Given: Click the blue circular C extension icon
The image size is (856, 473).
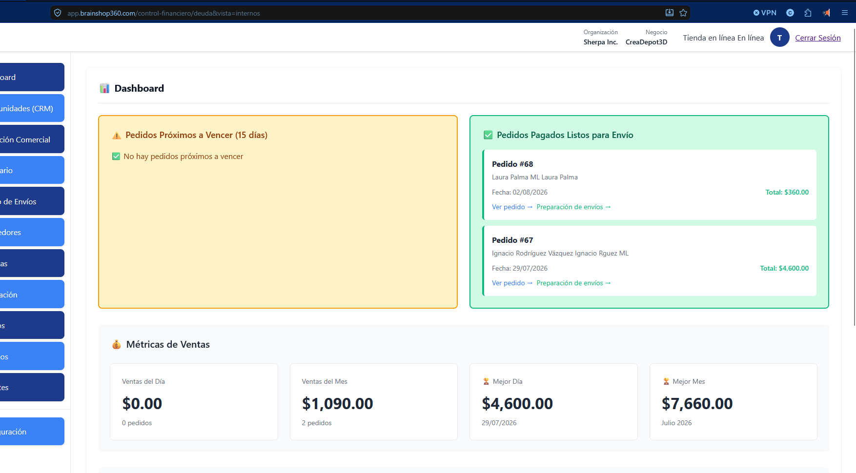Looking at the screenshot, I should [790, 13].
